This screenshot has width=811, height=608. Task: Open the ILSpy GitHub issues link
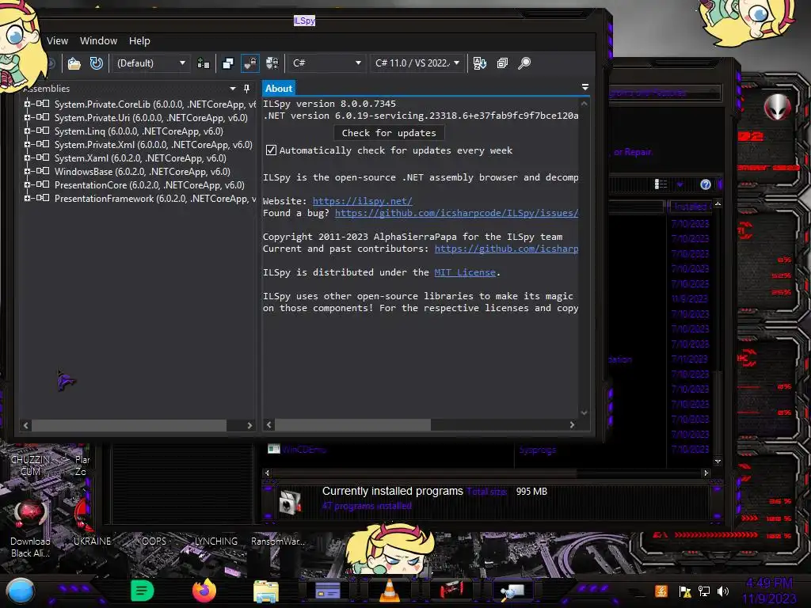click(456, 213)
